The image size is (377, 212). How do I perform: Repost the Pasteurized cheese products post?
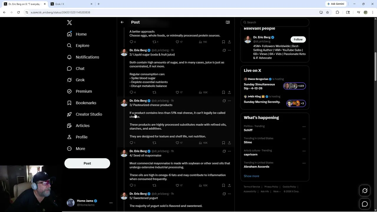154,143
